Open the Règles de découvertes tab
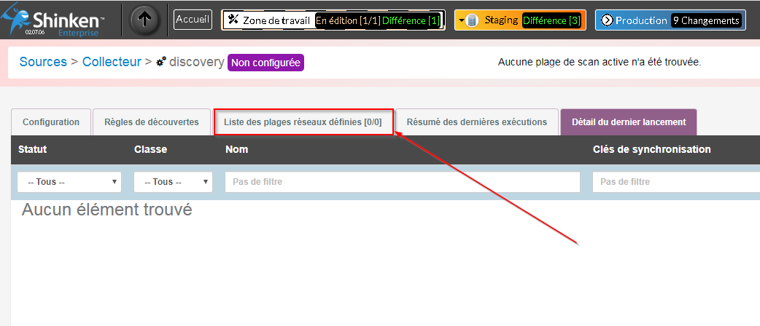Viewport: 760px width, 326px height. pos(152,122)
